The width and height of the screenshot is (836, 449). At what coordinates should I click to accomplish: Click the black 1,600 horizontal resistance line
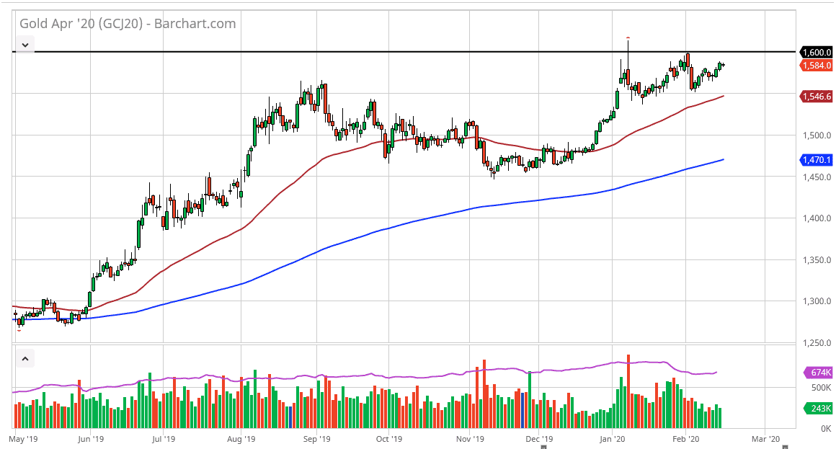point(405,52)
